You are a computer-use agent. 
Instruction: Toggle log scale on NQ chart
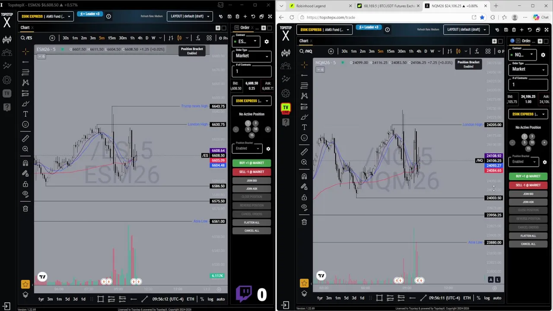pos(487,298)
